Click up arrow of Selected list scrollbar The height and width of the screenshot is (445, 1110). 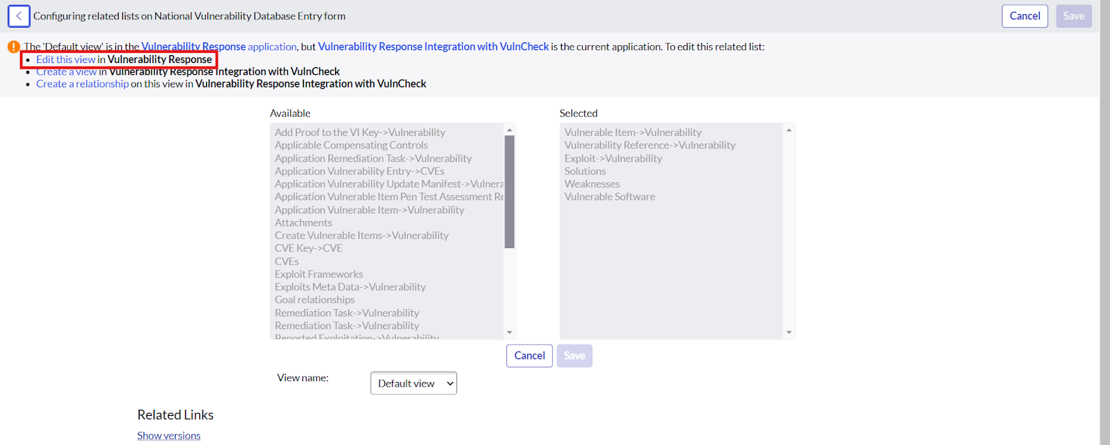tap(789, 130)
